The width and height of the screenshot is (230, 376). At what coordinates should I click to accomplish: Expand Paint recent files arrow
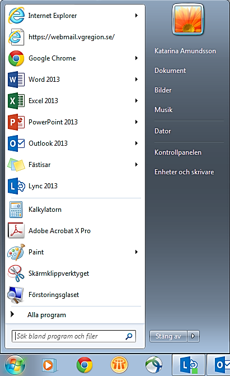(x=137, y=252)
